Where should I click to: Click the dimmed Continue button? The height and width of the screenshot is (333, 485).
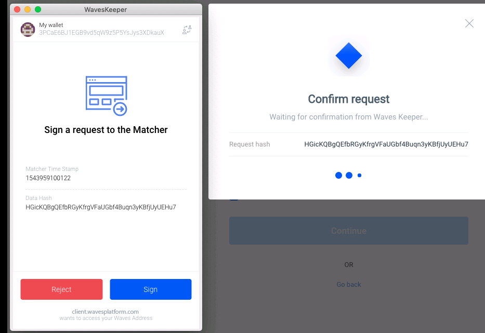pyautogui.click(x=349, y=231)
